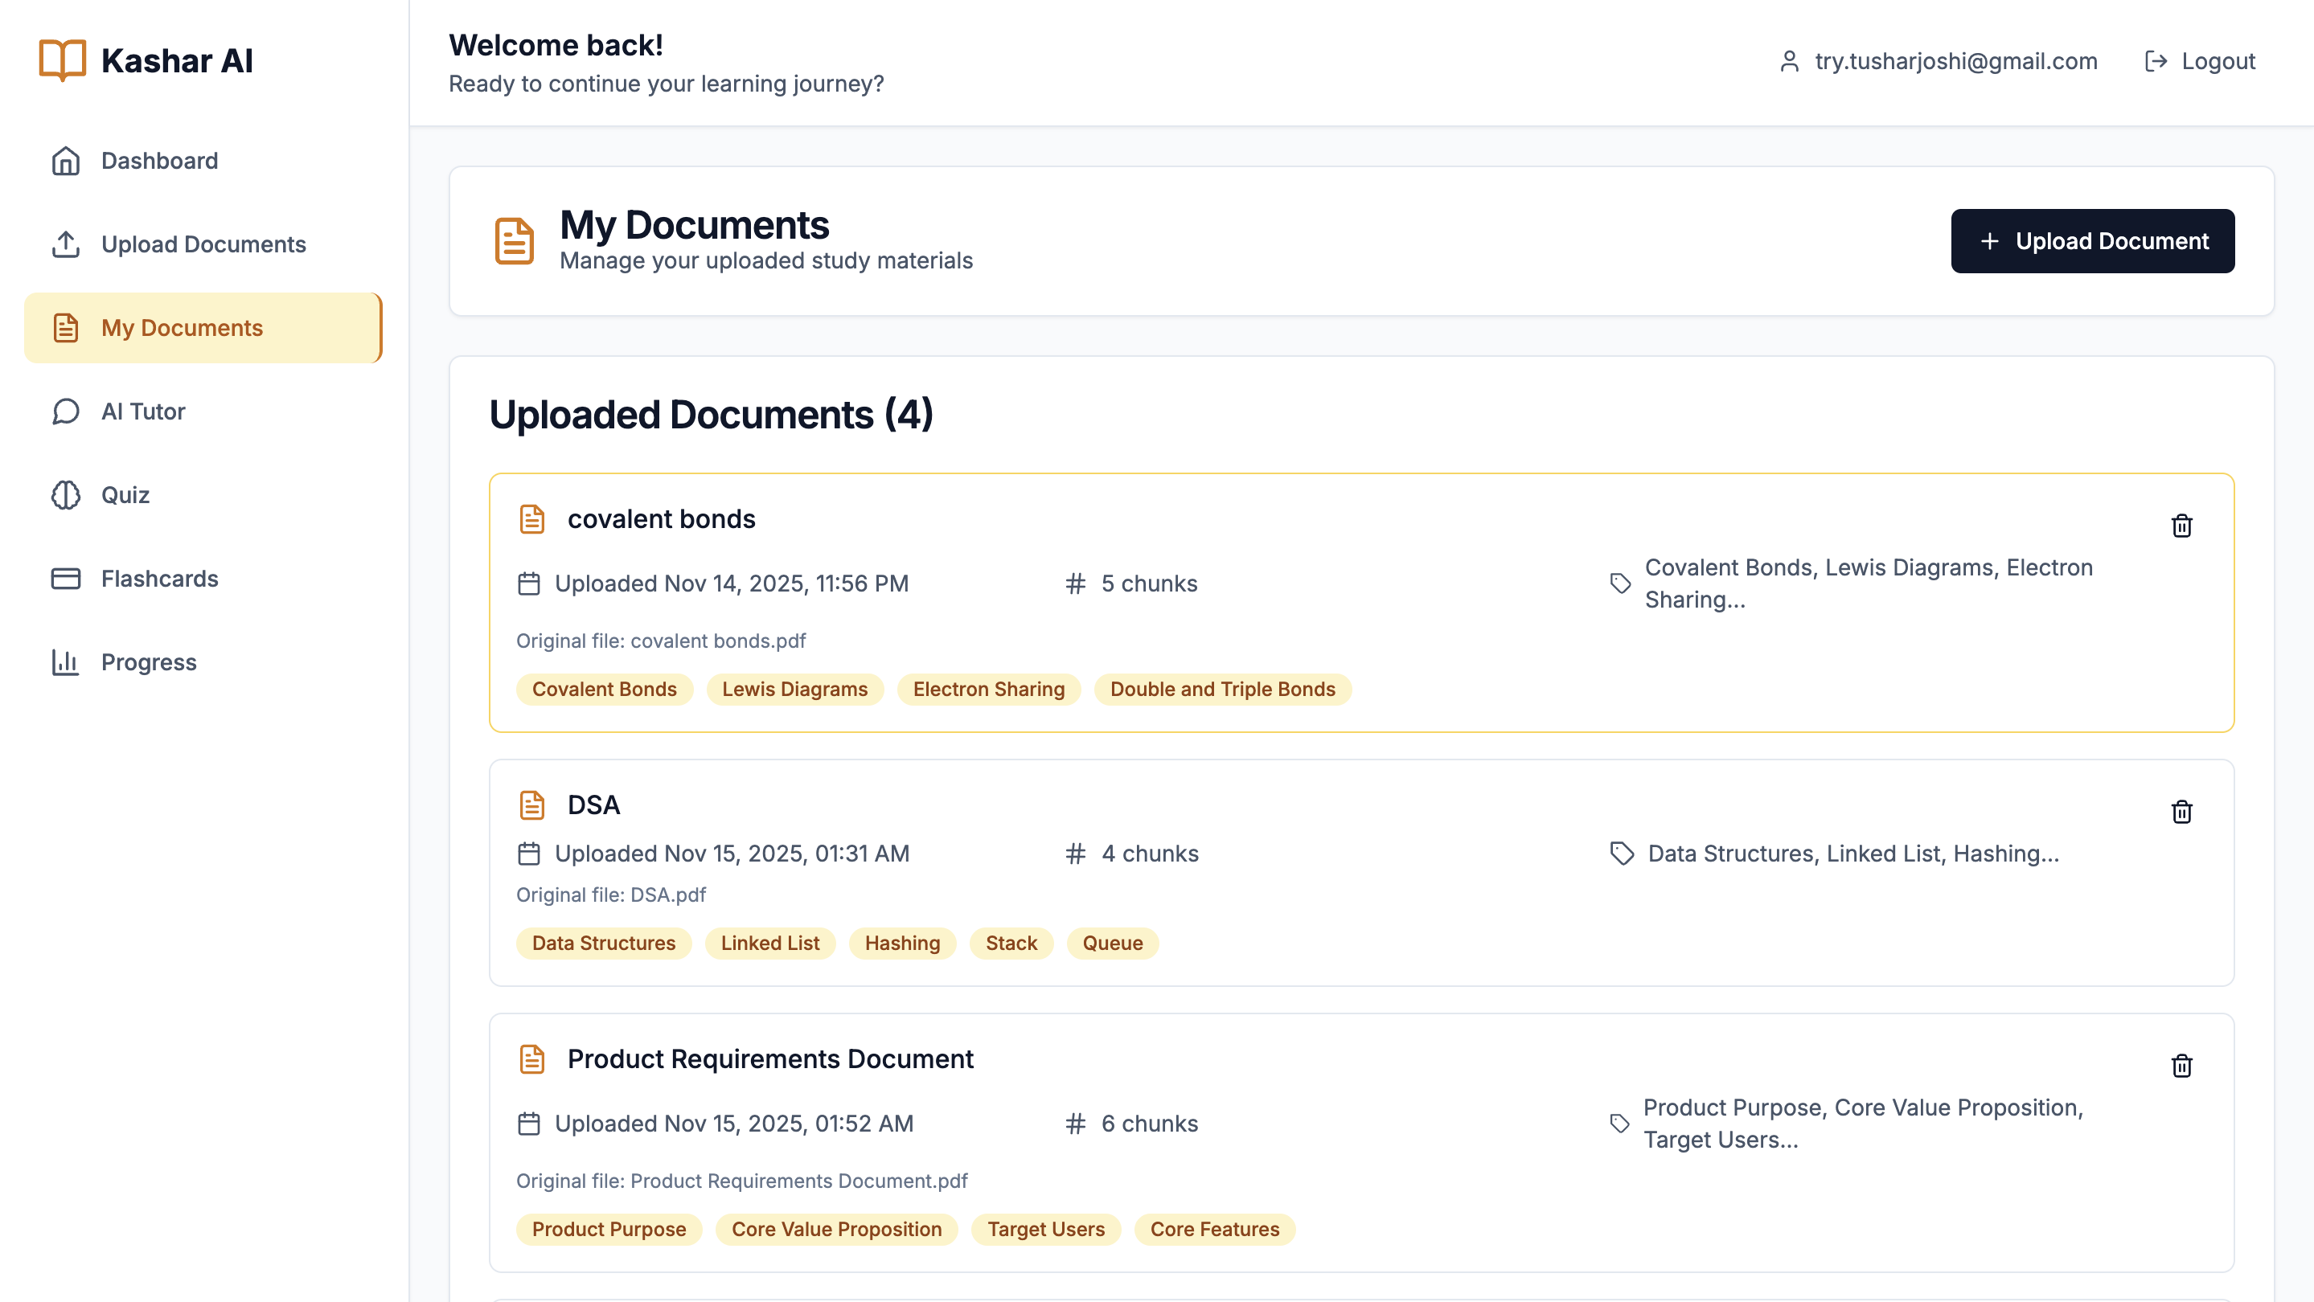Click the Progress bar chart icon
2314x1302 pixels.
point(66,661)
